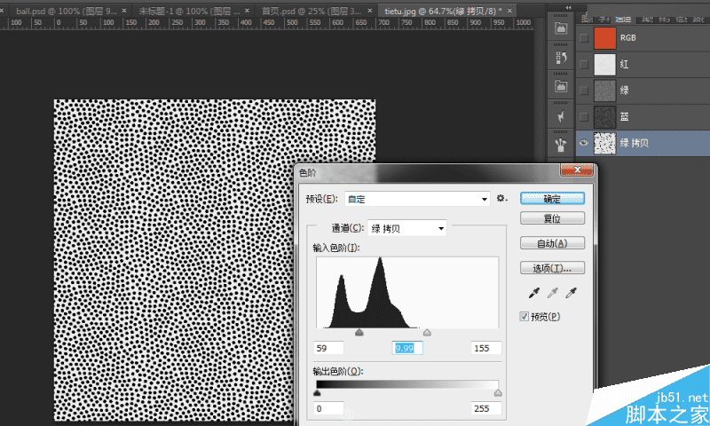
Task: Pick the black point eyedropper in Levels
Action: (533, 294)
